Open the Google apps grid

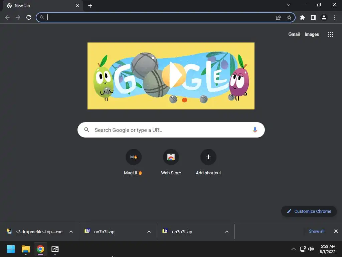(331, 34)
